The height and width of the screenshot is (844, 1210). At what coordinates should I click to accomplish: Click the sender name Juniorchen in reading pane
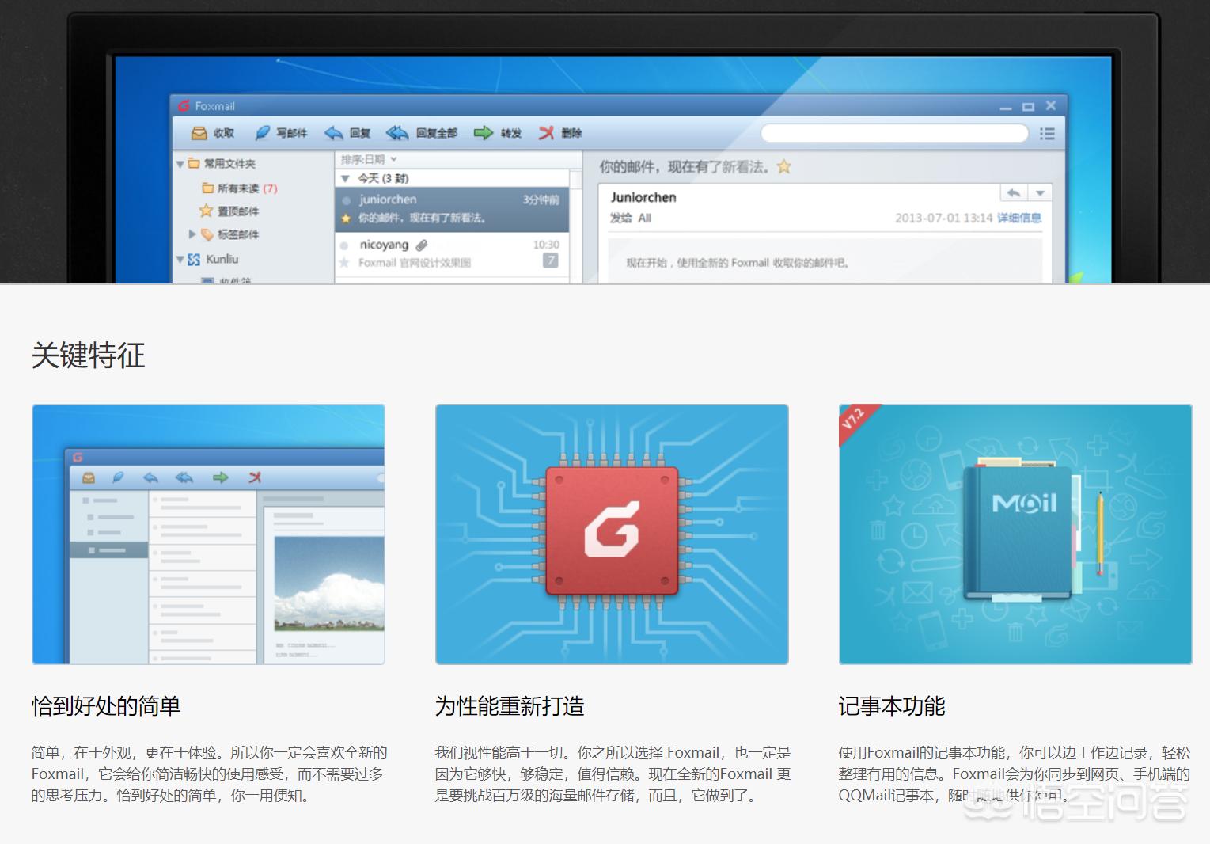pyautogui.click(x=643, y=197)
